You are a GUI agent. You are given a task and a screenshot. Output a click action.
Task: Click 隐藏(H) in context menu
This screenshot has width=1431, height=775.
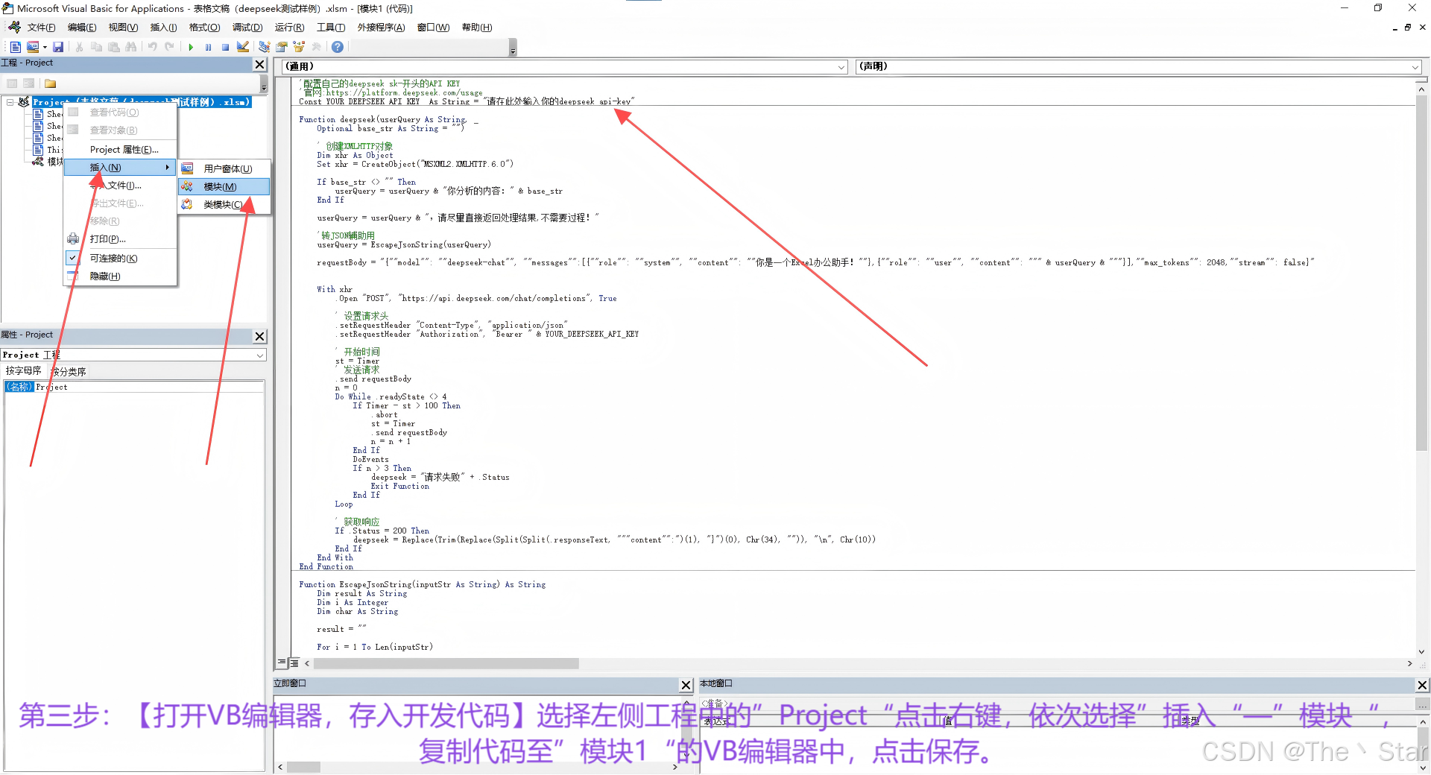pyautogui.click(x=121, y=276)
